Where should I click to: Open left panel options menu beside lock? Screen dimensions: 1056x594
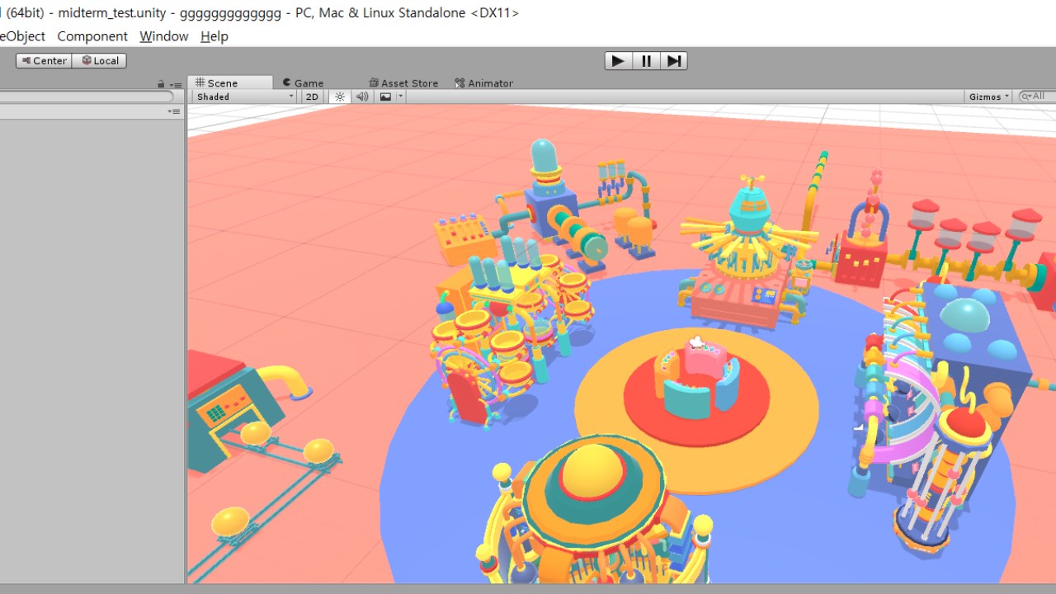click(x=175, y=84)
